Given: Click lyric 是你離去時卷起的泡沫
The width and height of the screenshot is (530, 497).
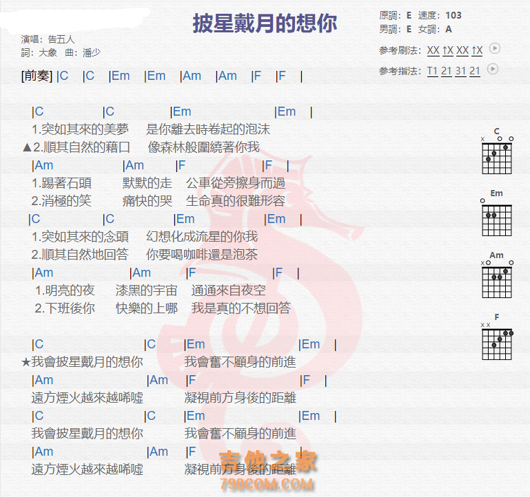Looking at the screenshot, I should [208, 129].
